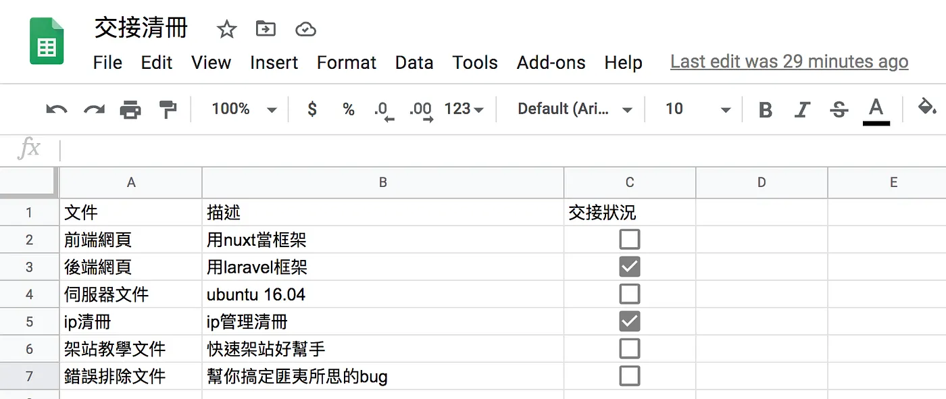Select row 1 header
The height and width of the screenshot is (399, 946).
pos(29,213)
